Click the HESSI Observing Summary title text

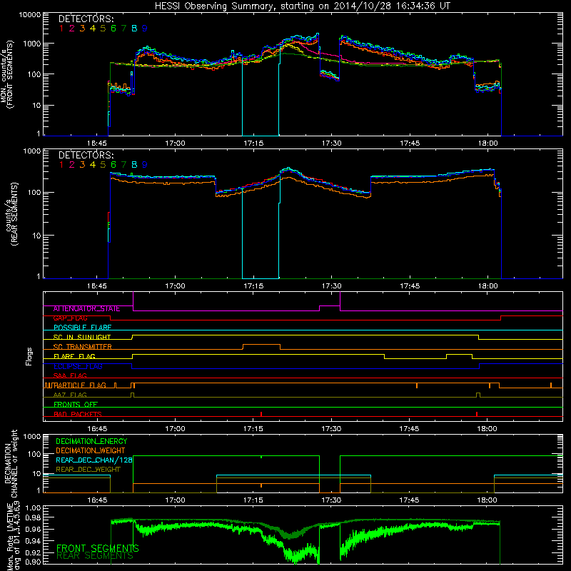302,6
